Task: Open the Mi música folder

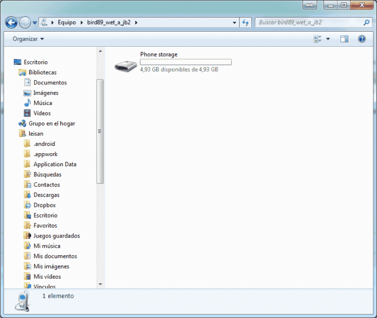Action: tap(47, 246)
